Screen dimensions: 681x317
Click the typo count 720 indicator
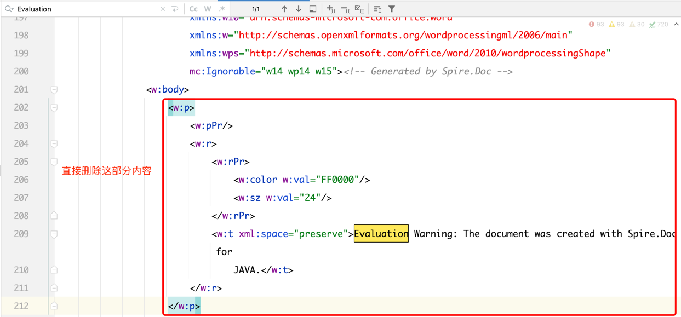coord(659,25)
